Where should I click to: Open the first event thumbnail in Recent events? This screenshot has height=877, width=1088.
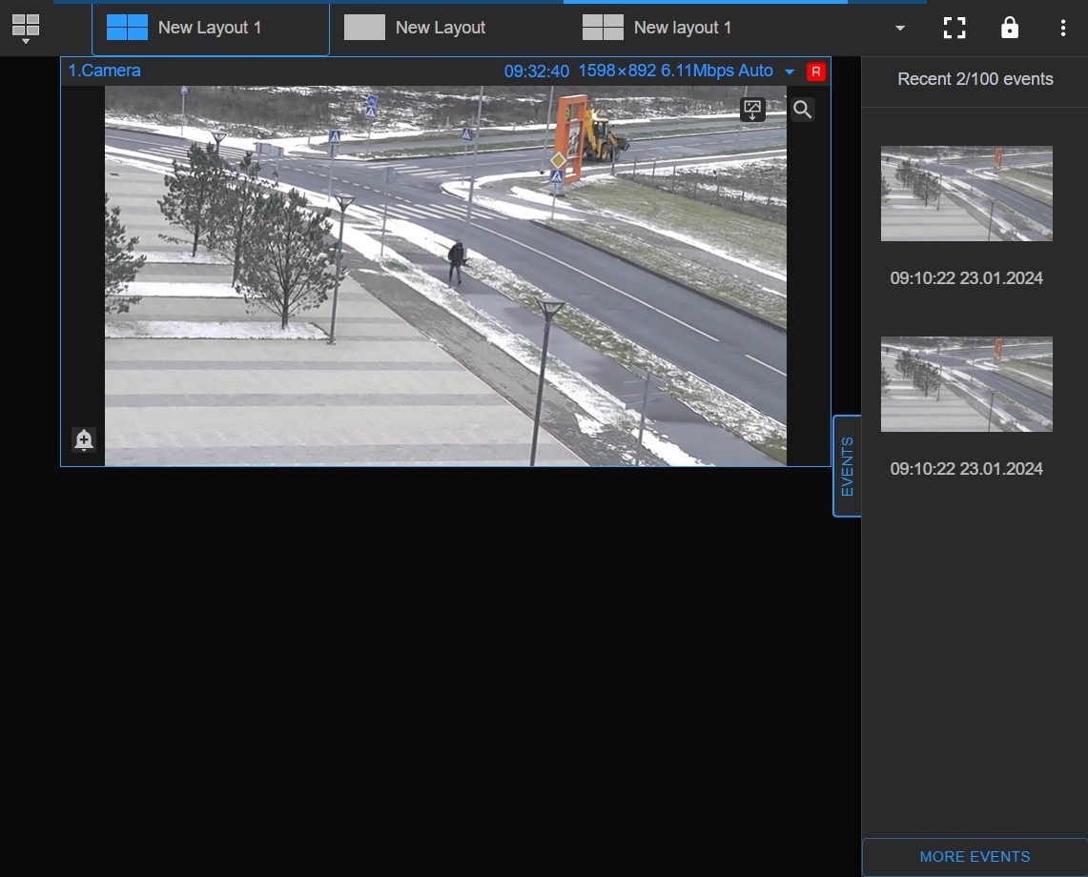966,194
